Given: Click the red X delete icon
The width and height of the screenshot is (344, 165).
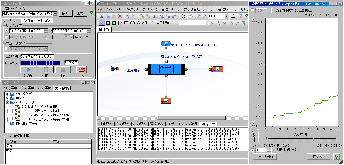Looking at the screenshot, I should 120,16.
